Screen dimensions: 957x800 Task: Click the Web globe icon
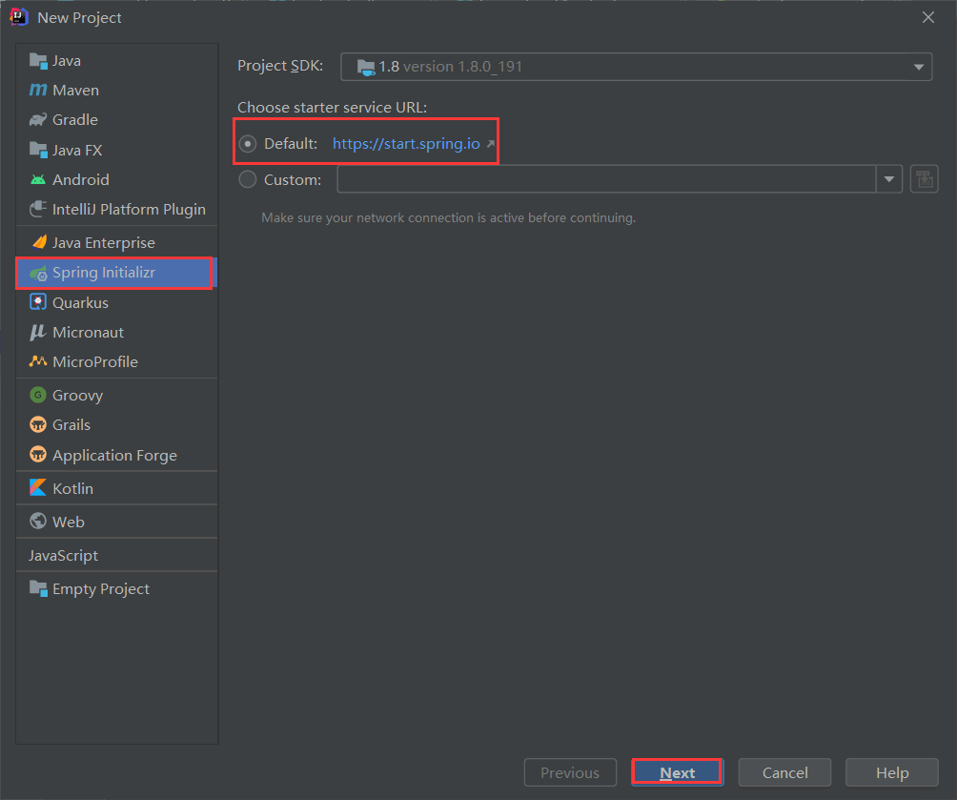[38, 521]
